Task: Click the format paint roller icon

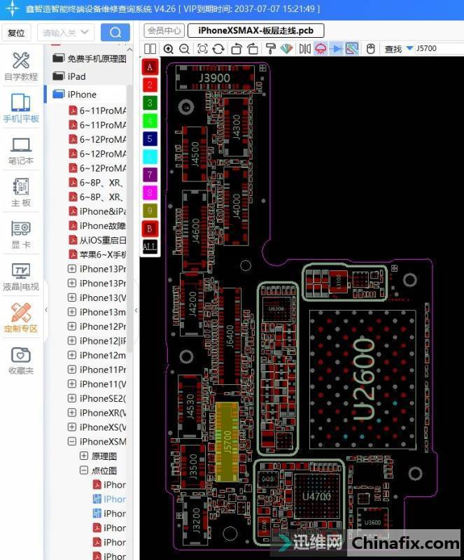Action: pos(270,48)
